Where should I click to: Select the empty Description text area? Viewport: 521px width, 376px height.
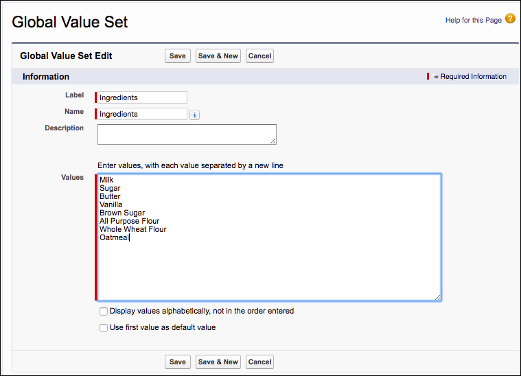tap(186, 134)
